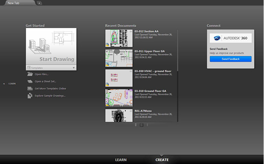Viewport: 264px width, 164px height.
Task: Click the Recent Documents scrollbar
Action: (x=177, y=51)
